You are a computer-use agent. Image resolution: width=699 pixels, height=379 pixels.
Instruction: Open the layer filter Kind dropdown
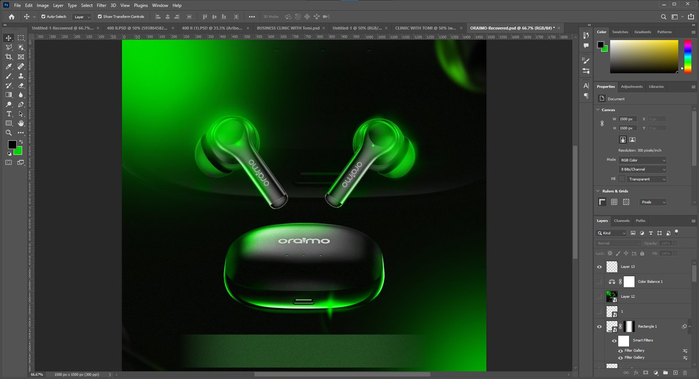pyautogui.click(x=611, y=233)
